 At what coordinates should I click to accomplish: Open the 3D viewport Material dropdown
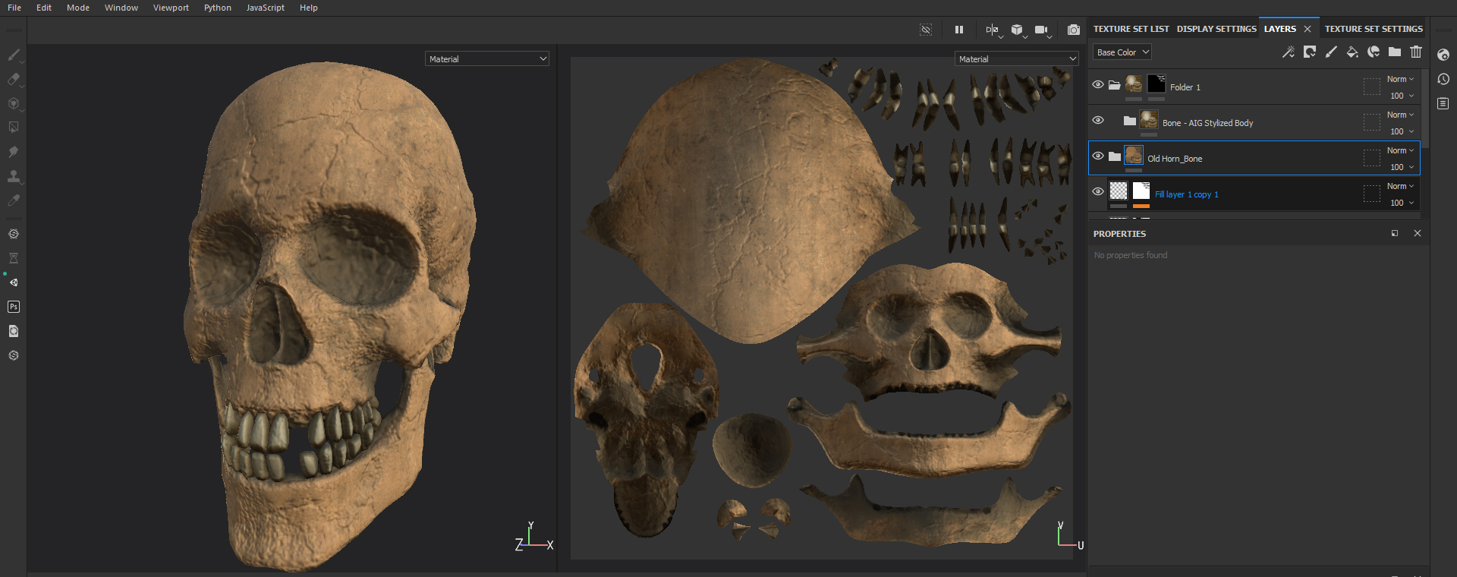point(487,59)
